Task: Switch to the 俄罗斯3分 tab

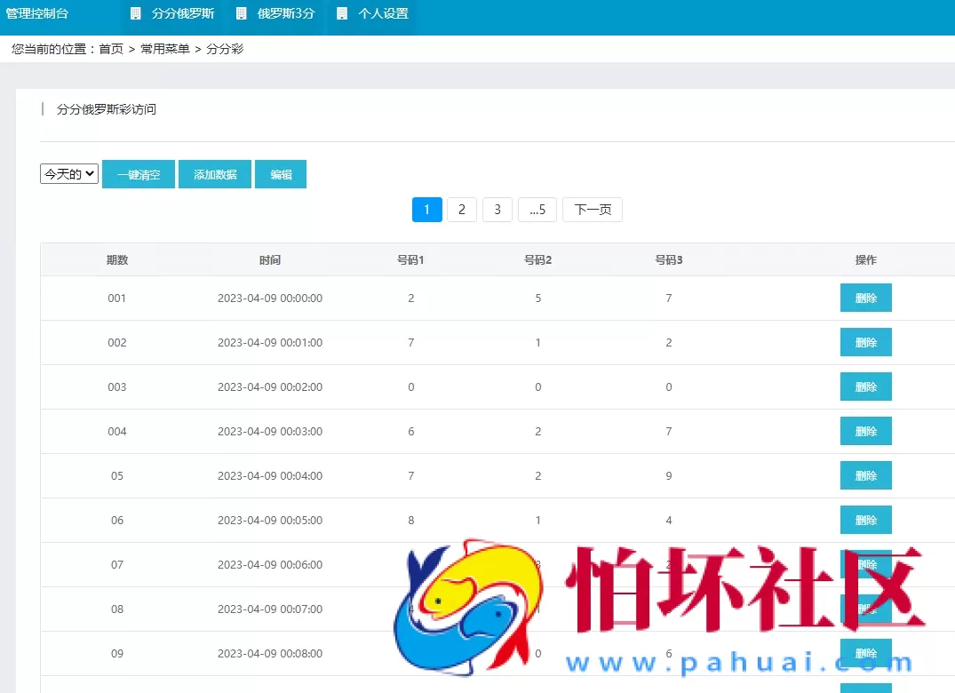Action: (x=272, y=15)
